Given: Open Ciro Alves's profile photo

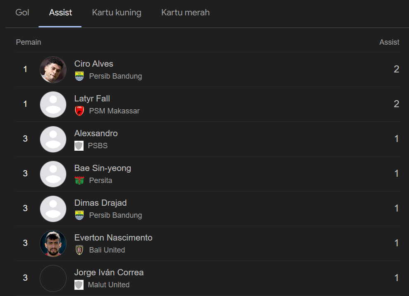Looking at the screenshot, I should pos(53,70).
